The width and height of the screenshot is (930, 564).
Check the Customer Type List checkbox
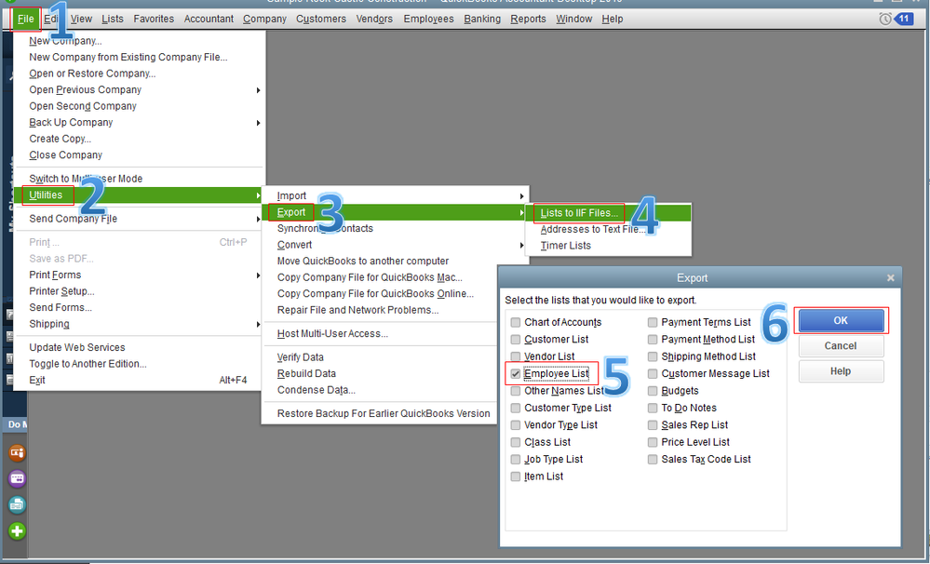click(516, 408)
